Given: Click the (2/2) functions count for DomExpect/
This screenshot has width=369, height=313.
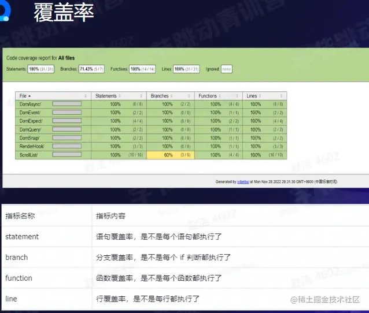Looking at the screenshot, I should [234, 121].
